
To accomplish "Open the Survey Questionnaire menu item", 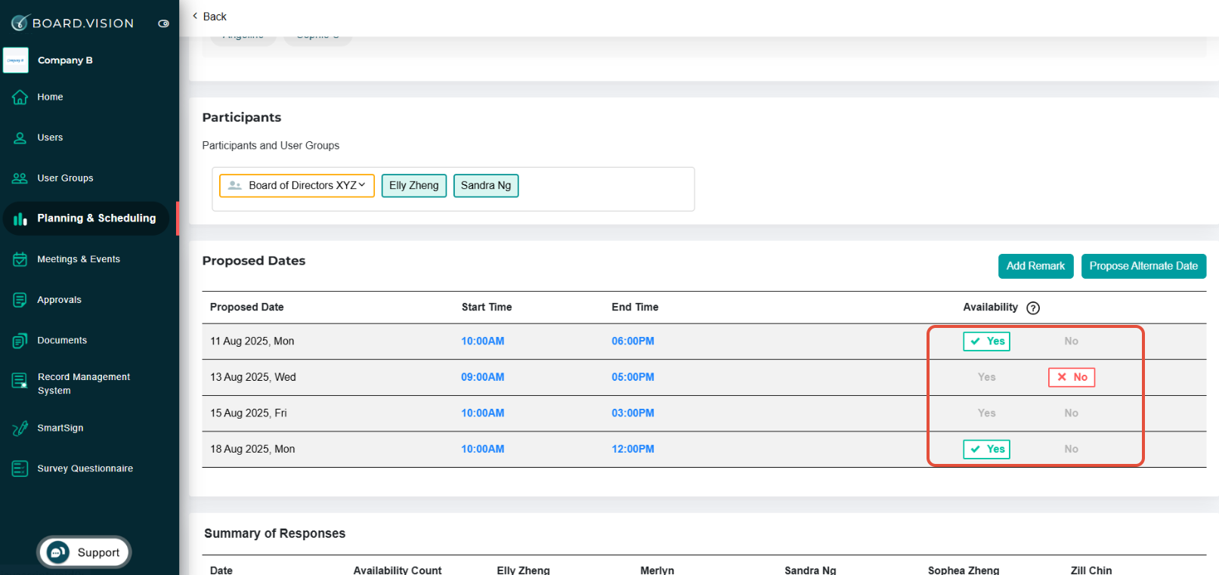I will click(x=85, y=469).
